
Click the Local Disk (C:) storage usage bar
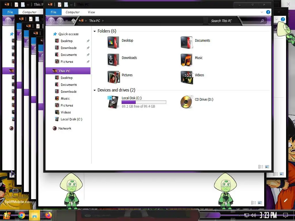click(x=144, y=102)
